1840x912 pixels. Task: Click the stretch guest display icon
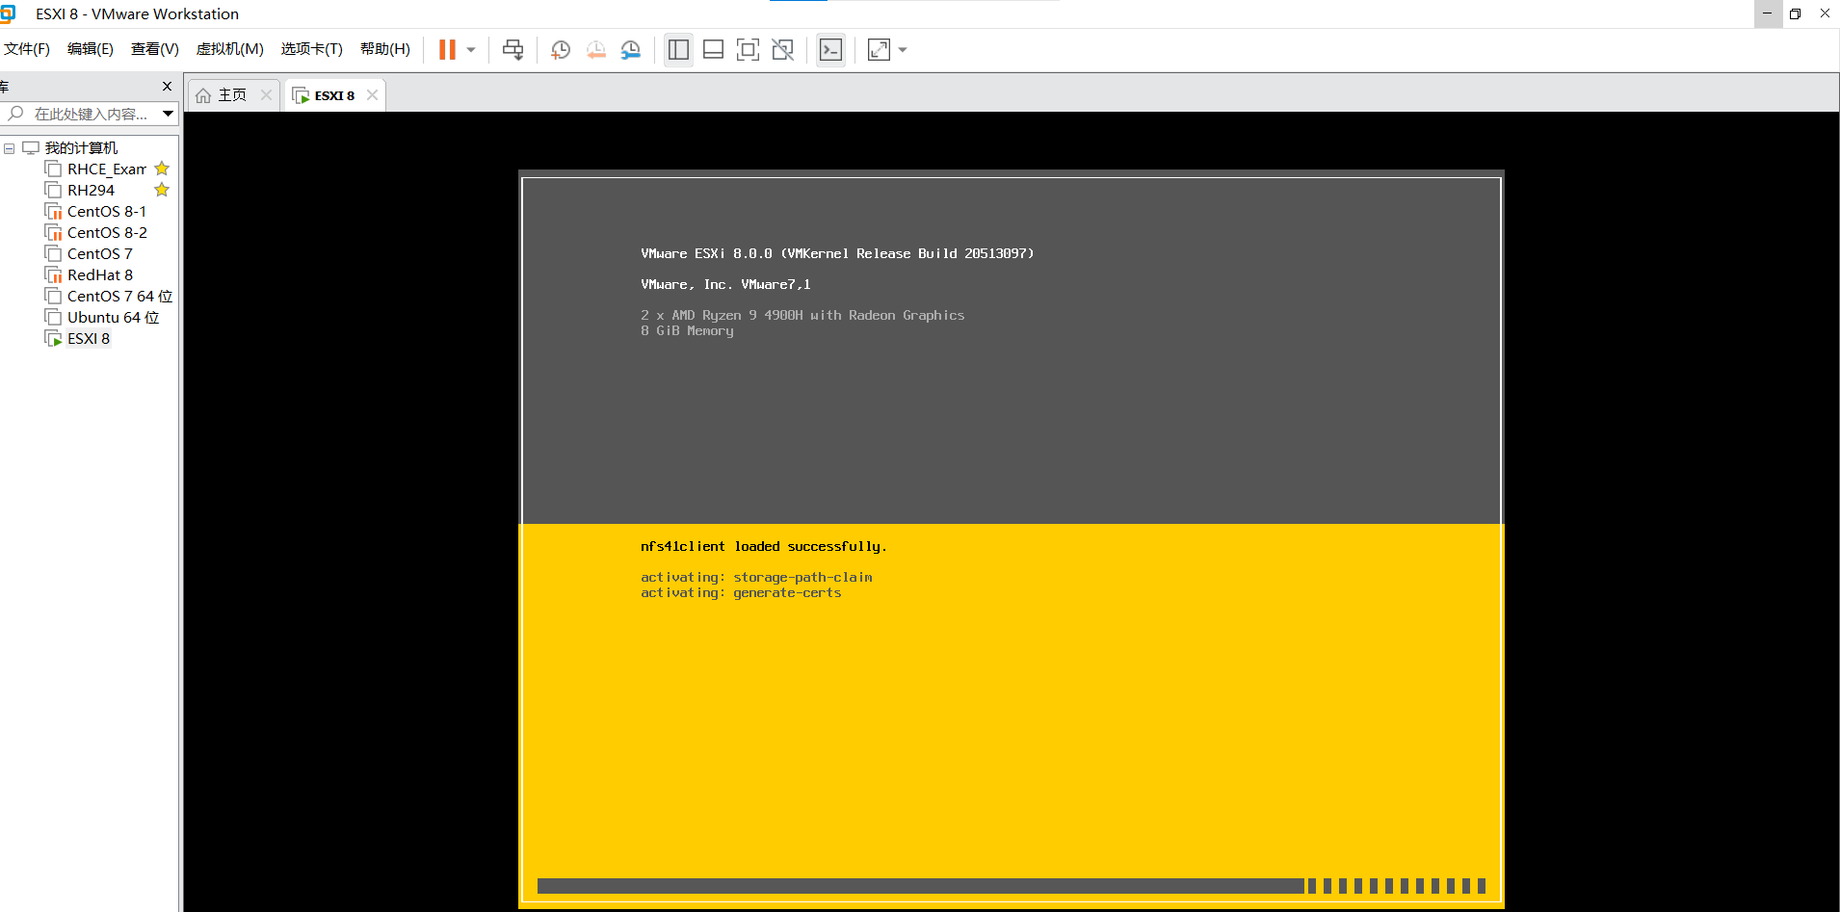point(879,50)
